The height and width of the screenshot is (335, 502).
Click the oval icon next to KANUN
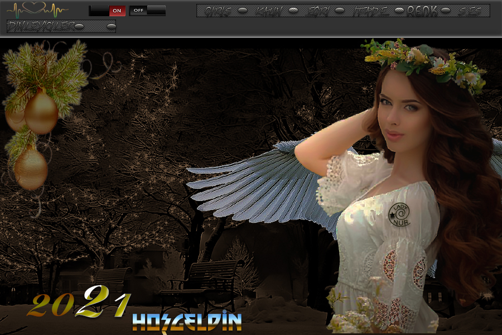click(x=292, y=9)
